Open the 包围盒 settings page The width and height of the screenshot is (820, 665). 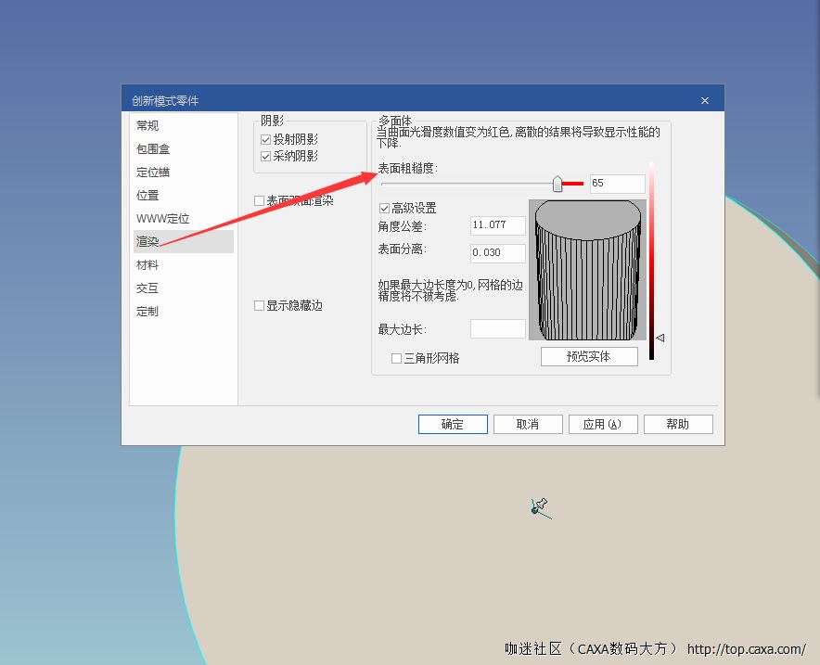(153, 148)
